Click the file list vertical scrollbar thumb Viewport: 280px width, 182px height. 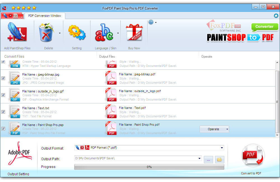(277, 102)
